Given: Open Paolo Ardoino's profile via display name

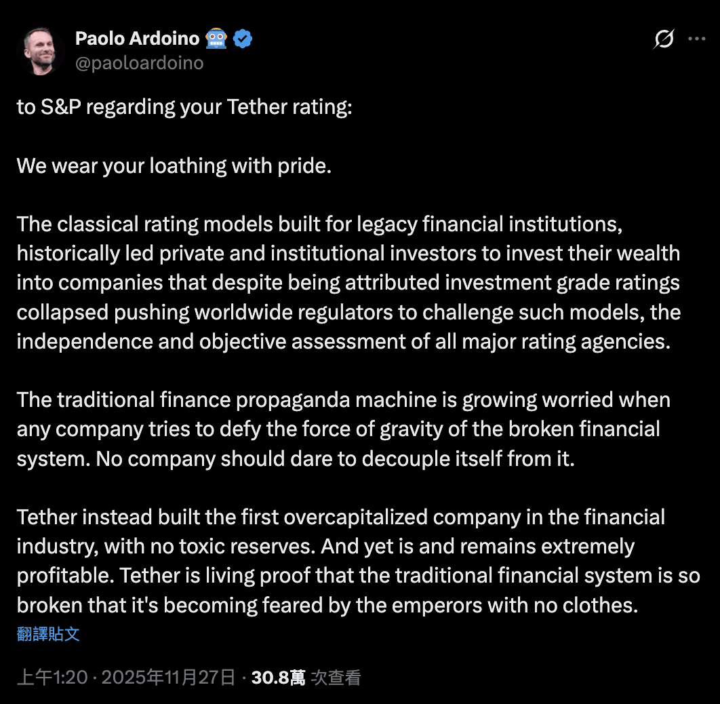Looking at the screenshot, I should pos(138,39).
